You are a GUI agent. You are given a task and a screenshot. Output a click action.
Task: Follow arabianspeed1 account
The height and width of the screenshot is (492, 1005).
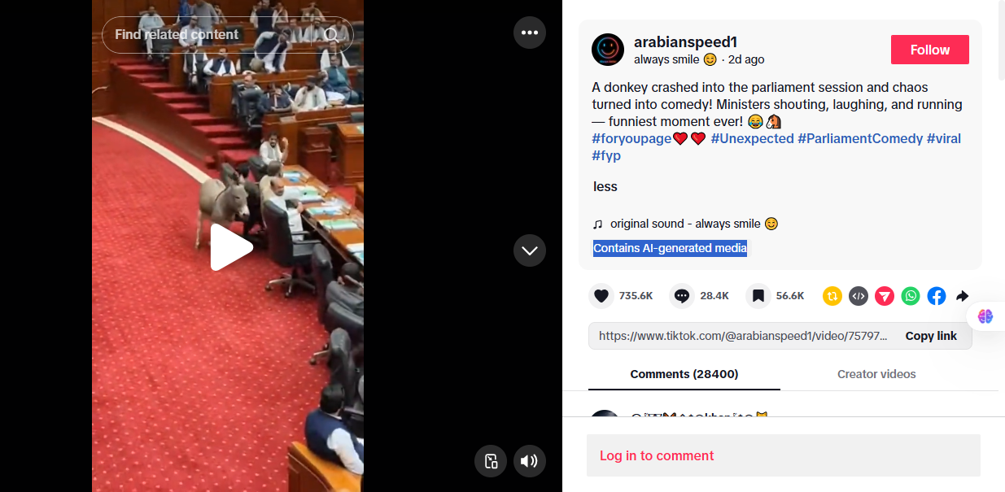(x=930, y=50)
